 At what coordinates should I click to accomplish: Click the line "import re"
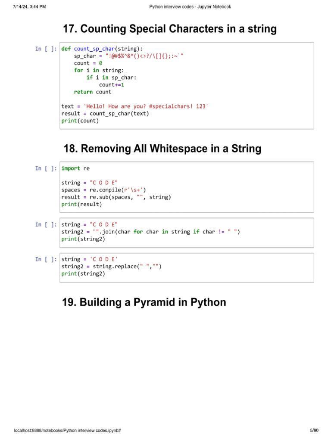(75, 168)
